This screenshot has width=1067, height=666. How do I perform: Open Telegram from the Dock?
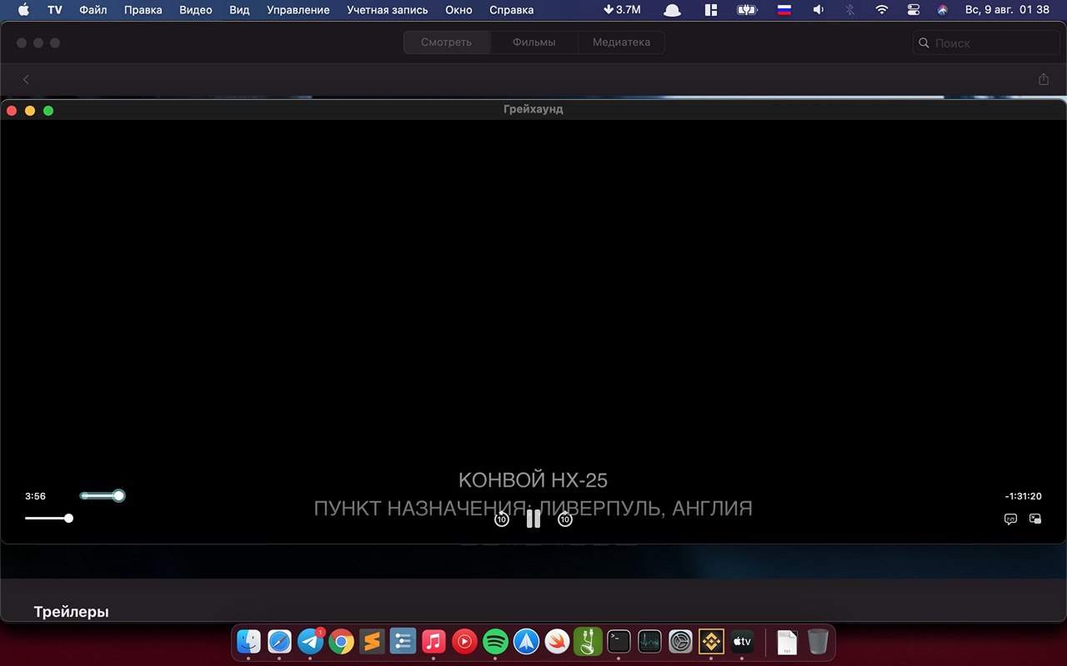click(310, 641)
